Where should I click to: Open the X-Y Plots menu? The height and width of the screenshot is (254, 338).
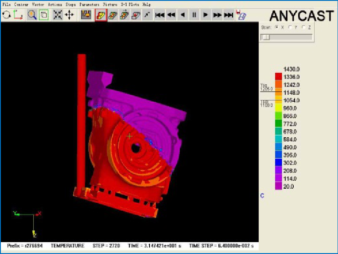coord(130,4)
